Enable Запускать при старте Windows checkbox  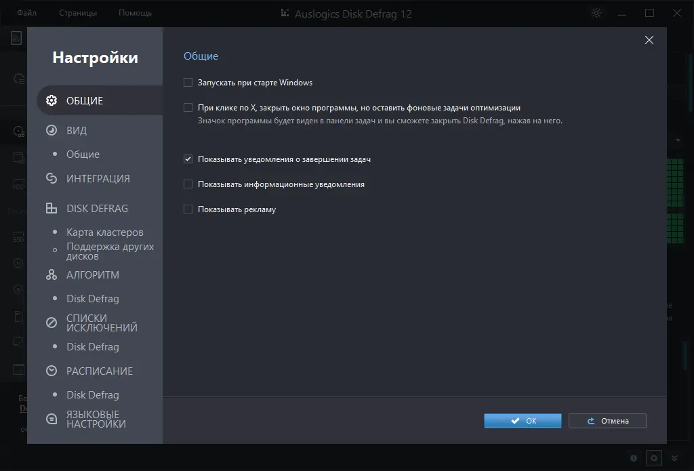pos(188,82)
